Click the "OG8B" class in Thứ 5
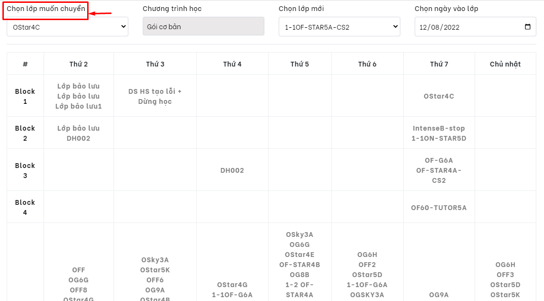544x301 pixels. tap(300, 275)
